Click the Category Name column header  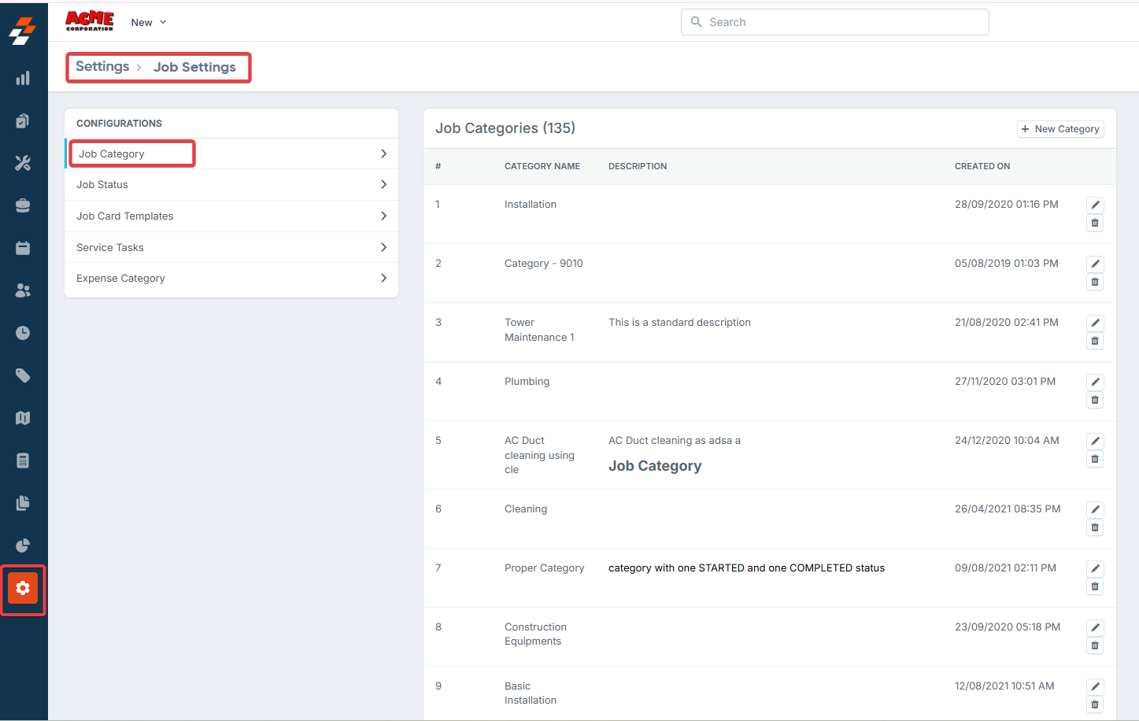pos(542,166)
